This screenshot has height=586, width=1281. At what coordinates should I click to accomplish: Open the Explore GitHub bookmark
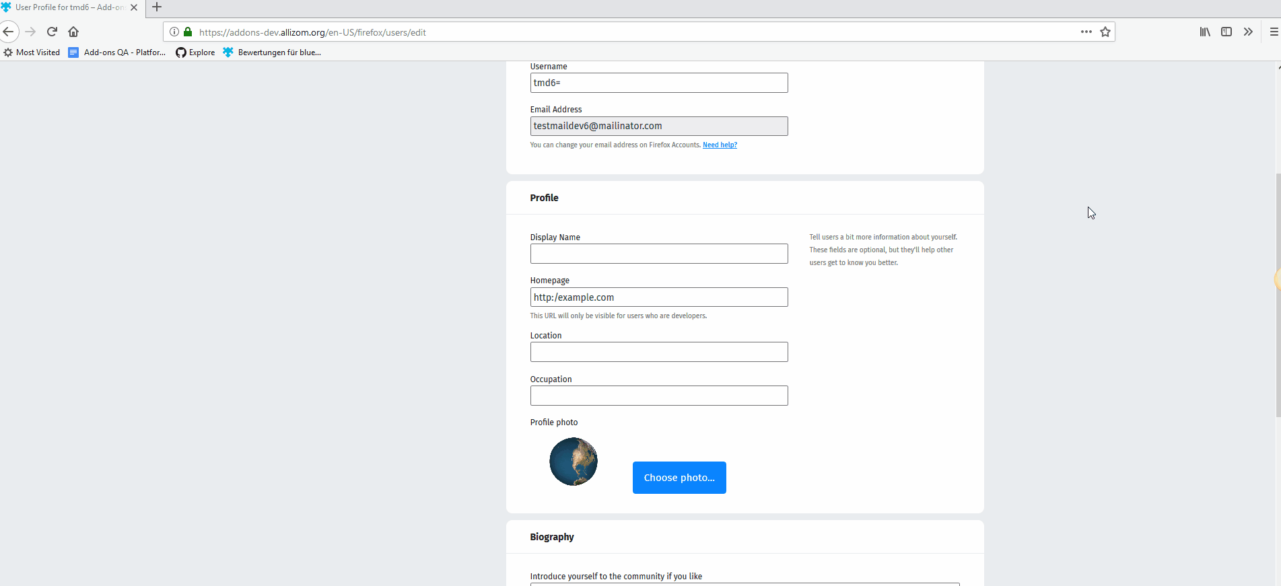coord(195,52)
